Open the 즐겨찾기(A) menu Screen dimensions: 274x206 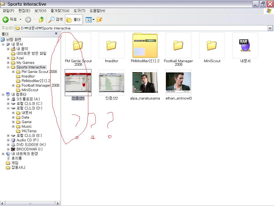click(60, 11)
